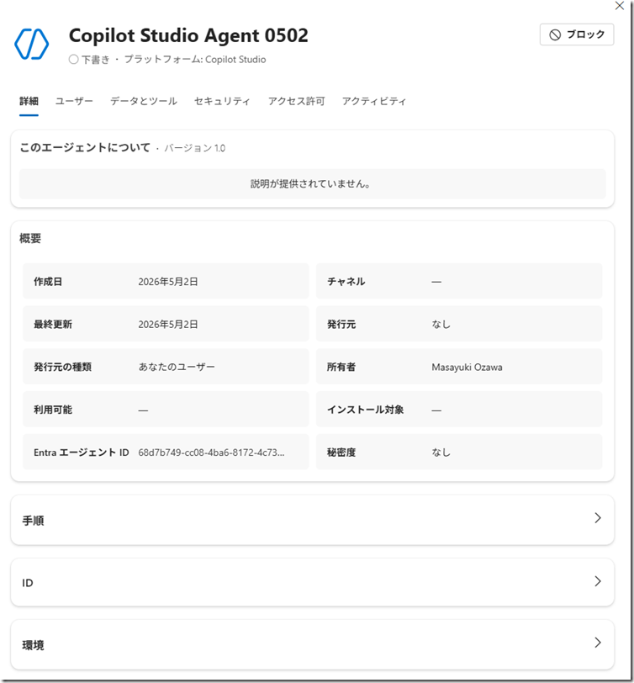634x683 pixels.
Task: Click the owner name Masayuki Ozawa
Action: pos(467,368)
